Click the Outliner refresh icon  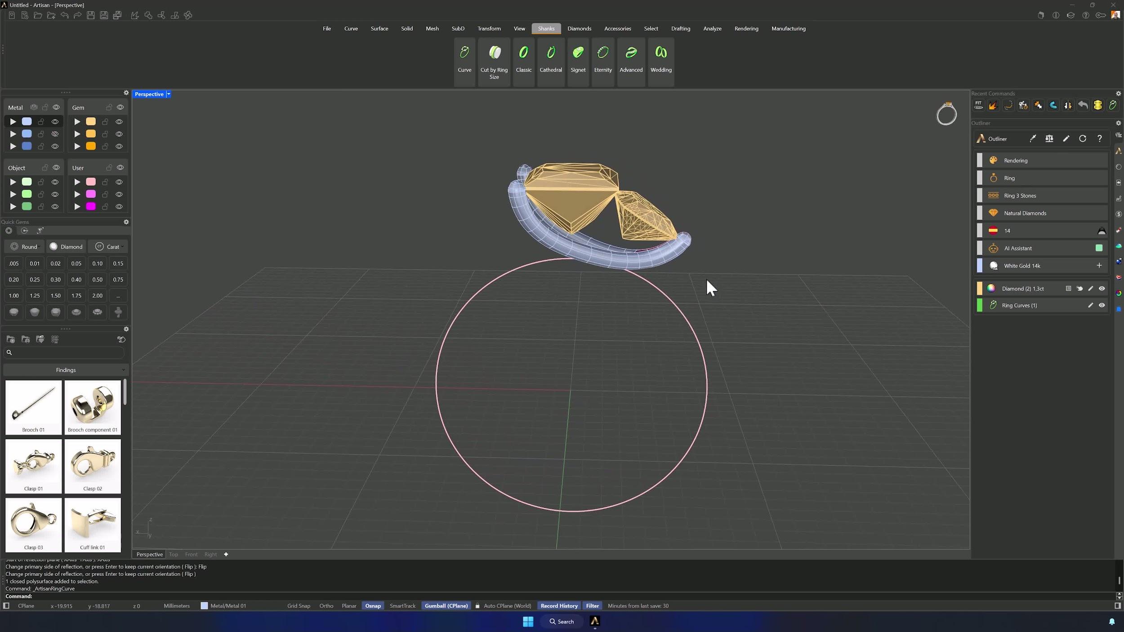tap(1083, 138)
